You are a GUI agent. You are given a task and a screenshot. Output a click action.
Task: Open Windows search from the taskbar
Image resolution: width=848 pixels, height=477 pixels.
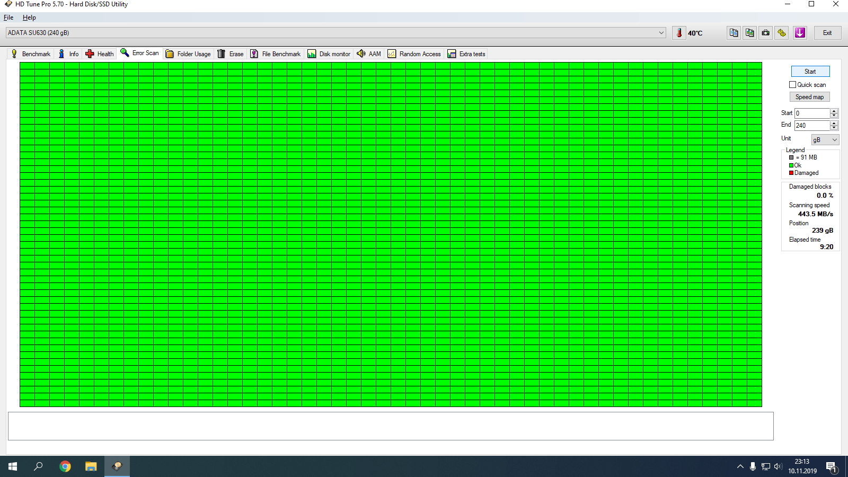click(x=38, y=466)
